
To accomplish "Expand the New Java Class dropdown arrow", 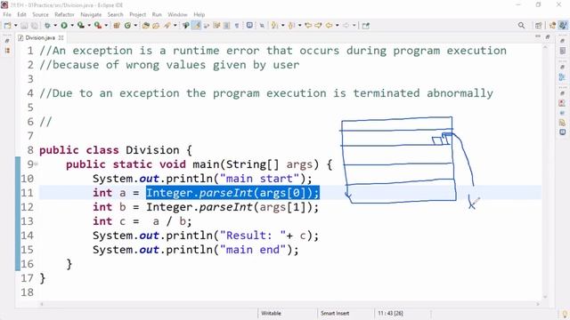I will (x=135, y=26).
